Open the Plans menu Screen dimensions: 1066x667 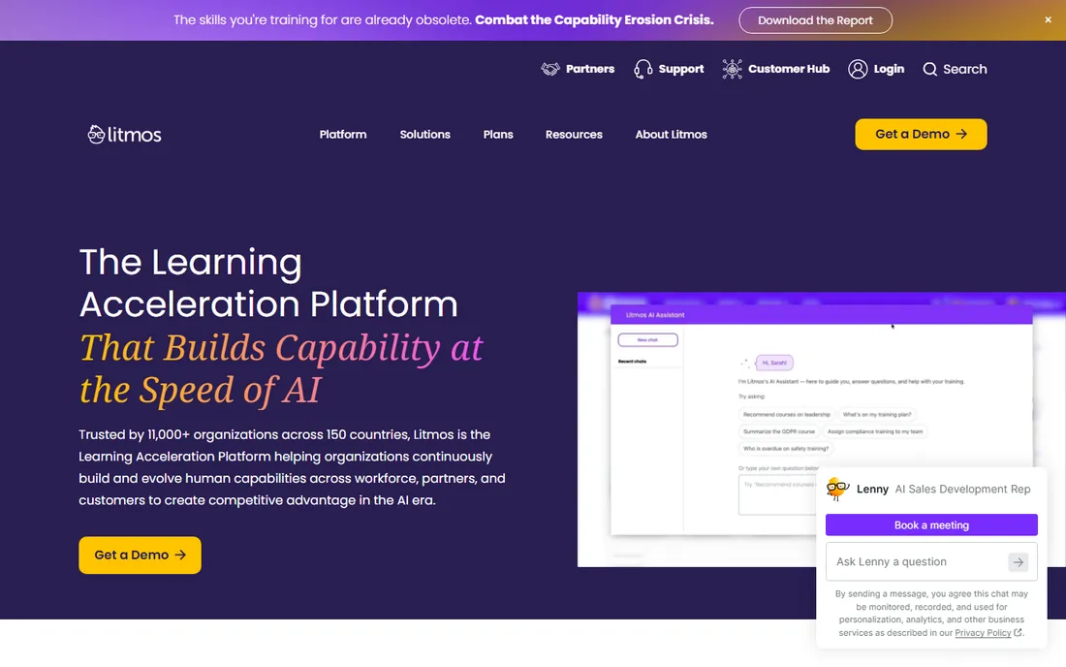click(498, 135)
